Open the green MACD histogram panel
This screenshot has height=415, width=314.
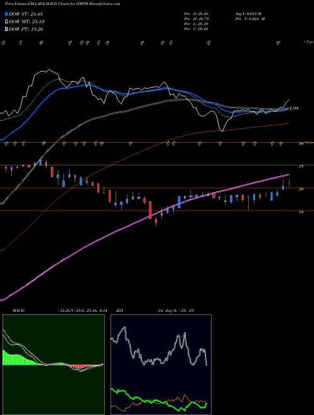tap(53, 365)
